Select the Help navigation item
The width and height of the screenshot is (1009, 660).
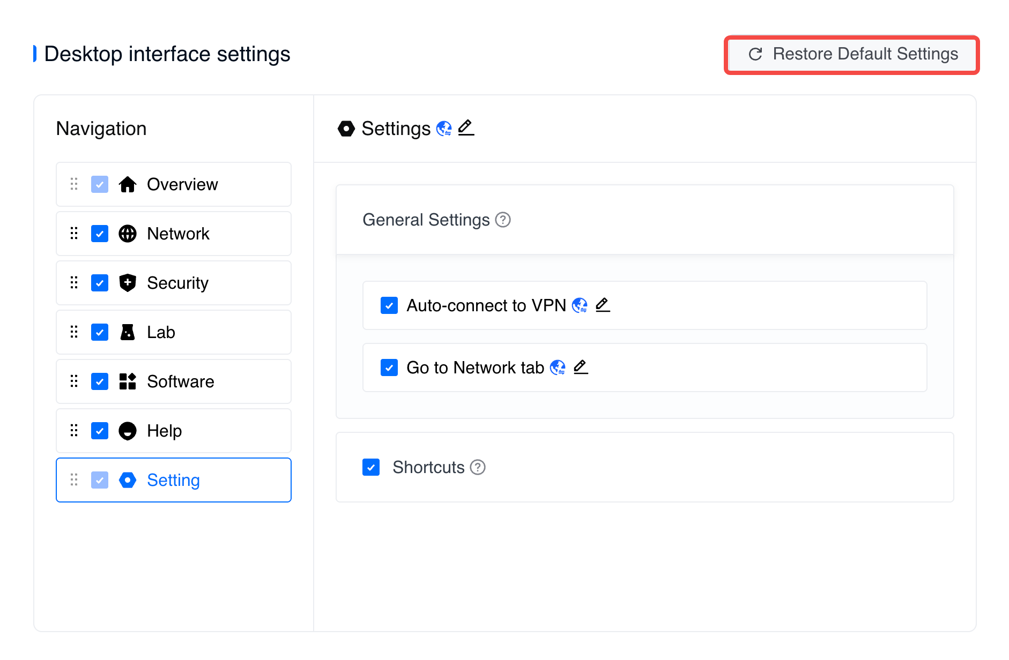pyautogui.click(x=164, y=431)
